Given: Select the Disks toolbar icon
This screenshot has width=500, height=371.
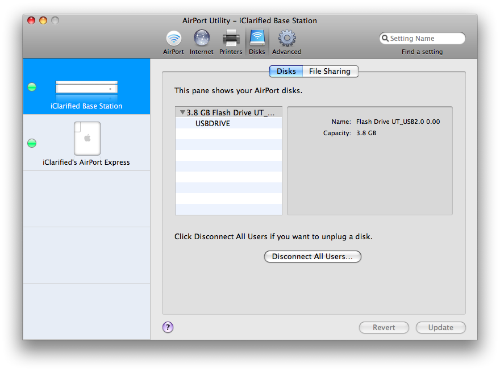Looking at the screenshot, I should [257, 42].
